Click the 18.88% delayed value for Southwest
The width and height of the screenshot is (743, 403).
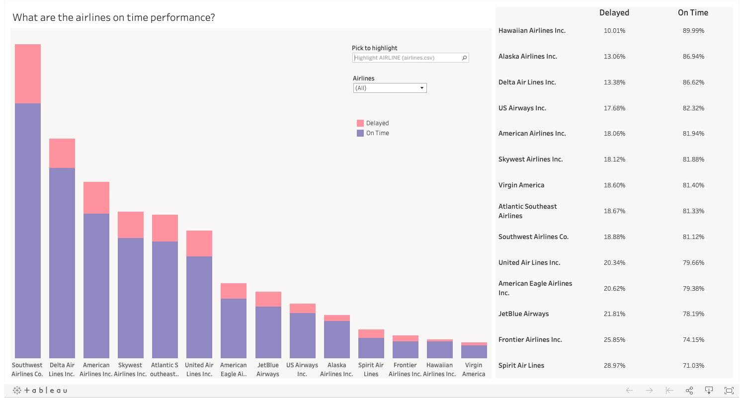pyautogui.click(x=614, y=237)
